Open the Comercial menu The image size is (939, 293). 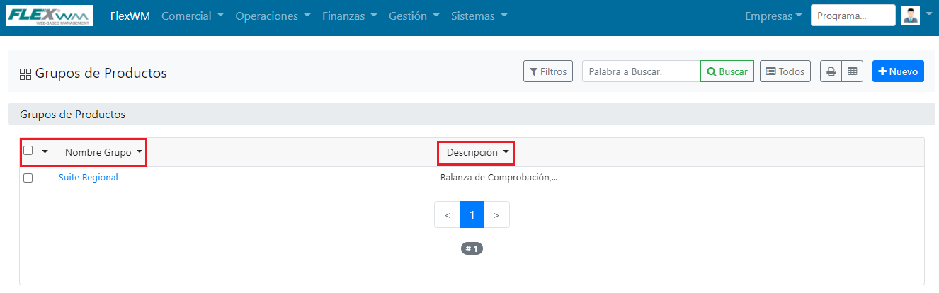click(193, 16)
